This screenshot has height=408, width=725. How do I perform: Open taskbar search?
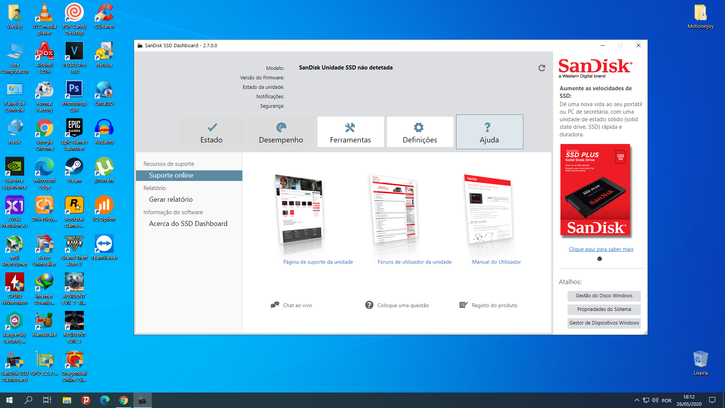click(x=28, y=400)
